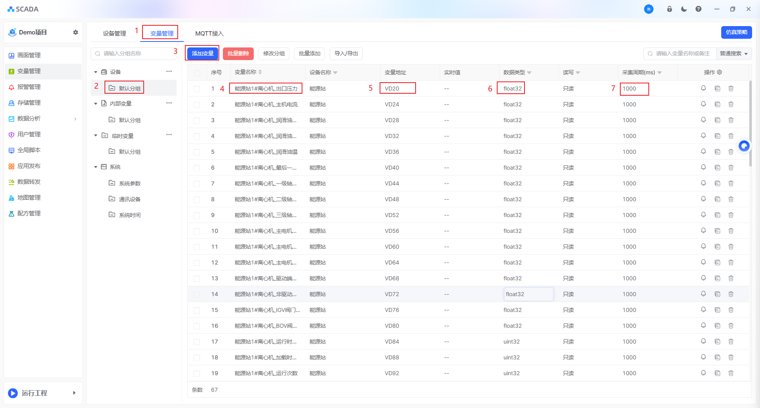Click the 批量删除 button
Image resolution: width=760 pixels, height=408 pixels.
click(x=238, y=54)
